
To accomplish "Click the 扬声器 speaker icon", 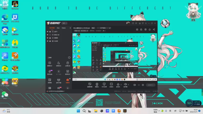I will 125,84.
